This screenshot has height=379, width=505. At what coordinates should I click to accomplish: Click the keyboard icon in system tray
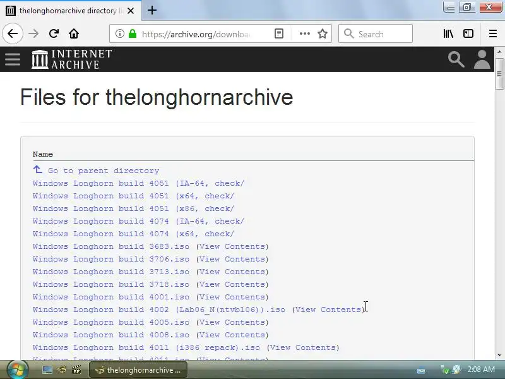tap(421, 371)
